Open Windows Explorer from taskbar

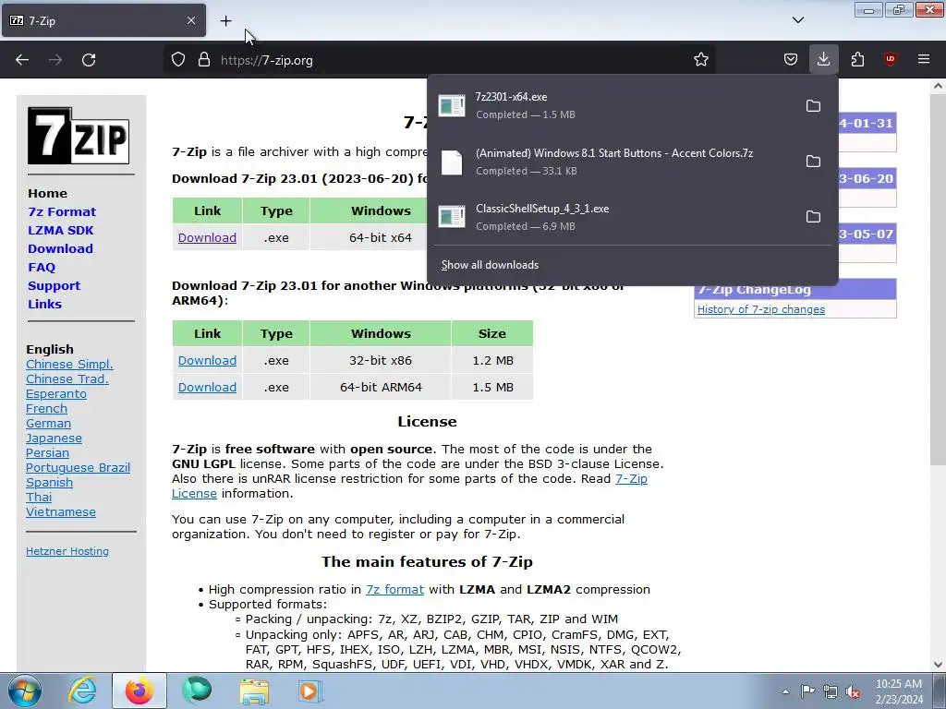pyautogui.click(x=254, y=691)
